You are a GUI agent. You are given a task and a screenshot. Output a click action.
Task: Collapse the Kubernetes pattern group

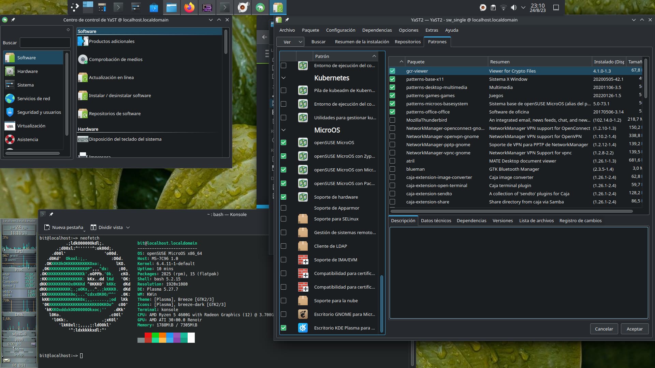coord(283,78)
